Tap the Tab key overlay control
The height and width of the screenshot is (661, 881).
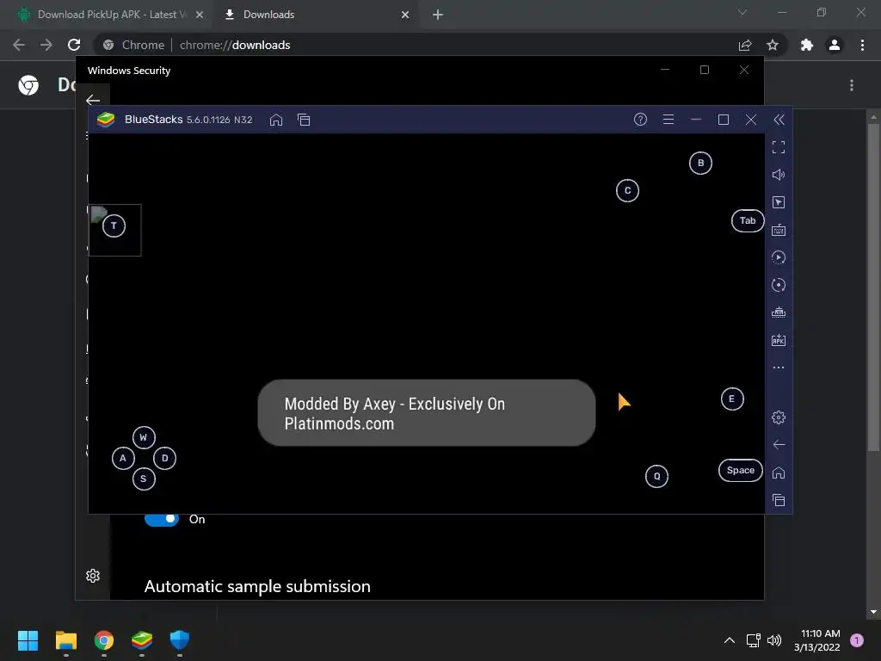748,221
